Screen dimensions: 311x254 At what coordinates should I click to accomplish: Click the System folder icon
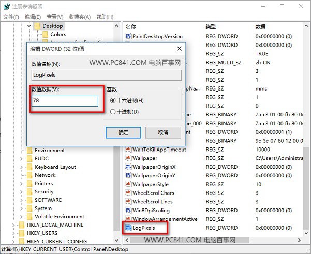[29, 208]
